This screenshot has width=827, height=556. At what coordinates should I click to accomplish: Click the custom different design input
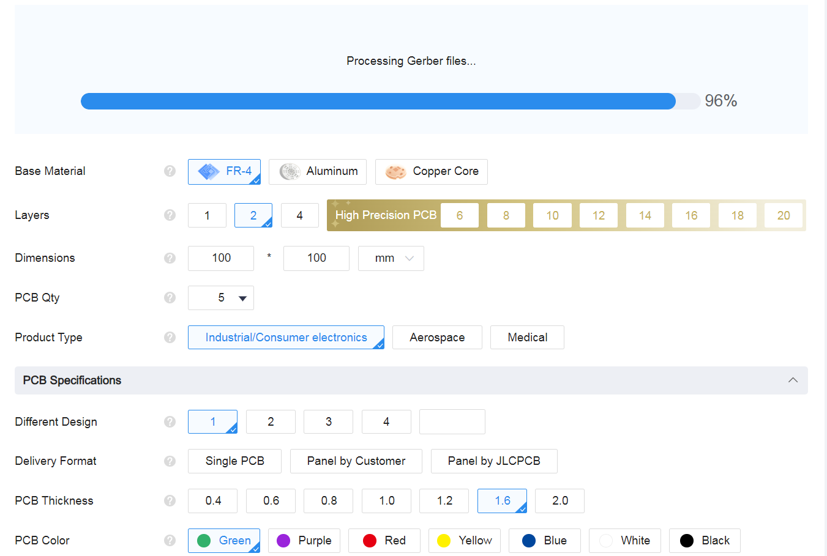click(452, 422)
